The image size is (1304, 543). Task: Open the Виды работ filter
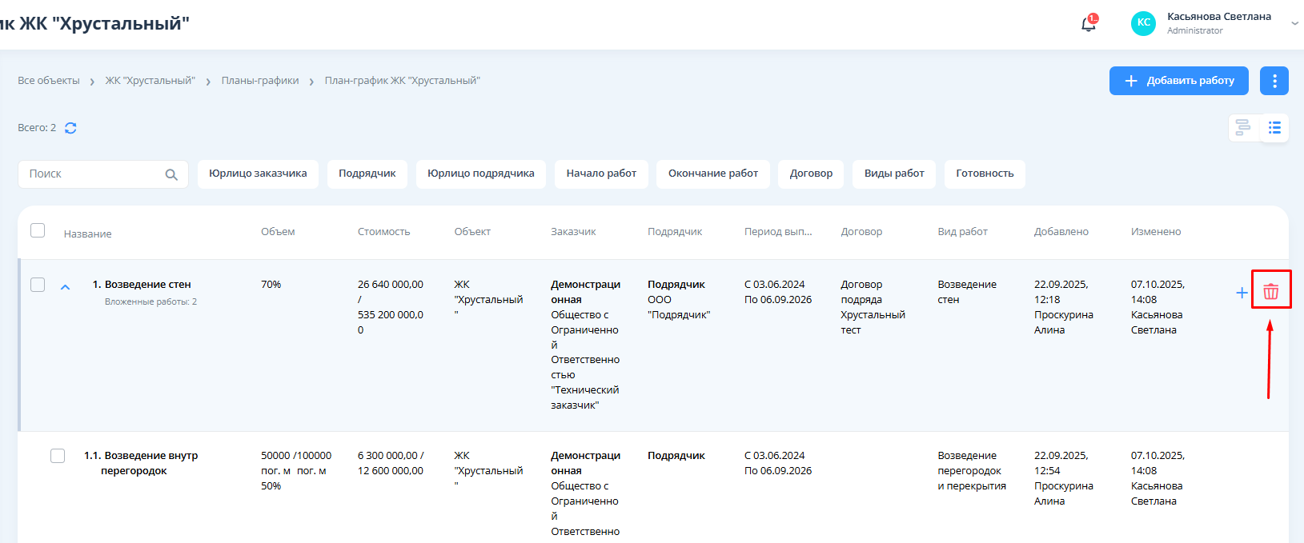(893, 174)
